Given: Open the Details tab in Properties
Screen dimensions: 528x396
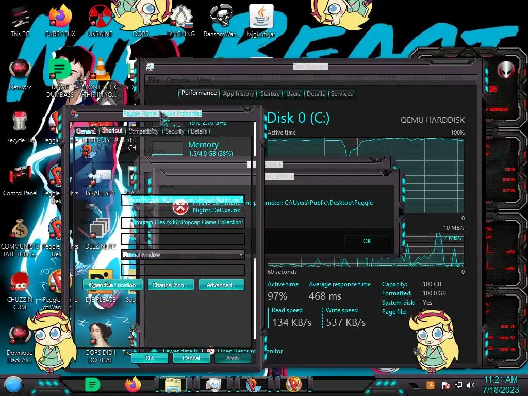Looking at the screenshot, I should pyautogui.click(x=199, y=131).
